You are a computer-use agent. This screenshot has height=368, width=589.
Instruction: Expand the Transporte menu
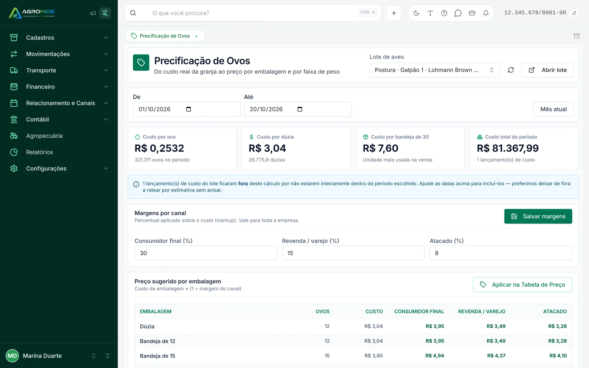click(x=59, y=70)
